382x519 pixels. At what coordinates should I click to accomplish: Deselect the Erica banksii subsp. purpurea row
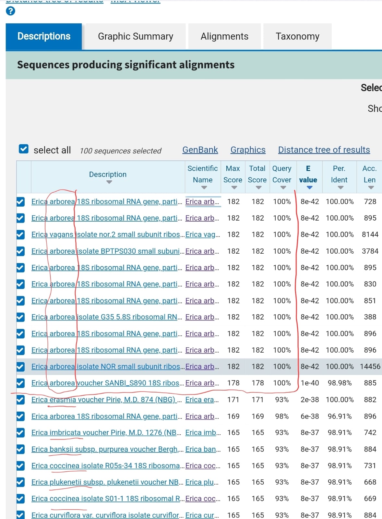(20, 449)
